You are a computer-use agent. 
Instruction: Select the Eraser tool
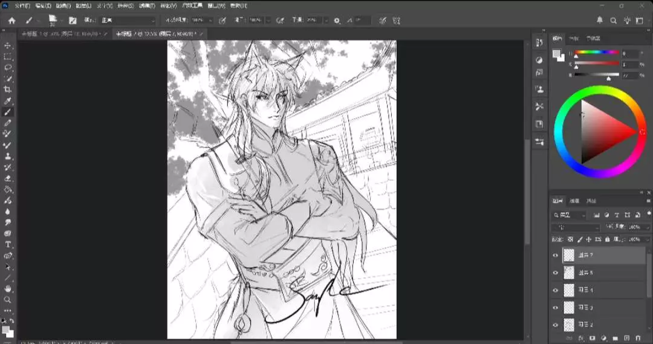8,178
